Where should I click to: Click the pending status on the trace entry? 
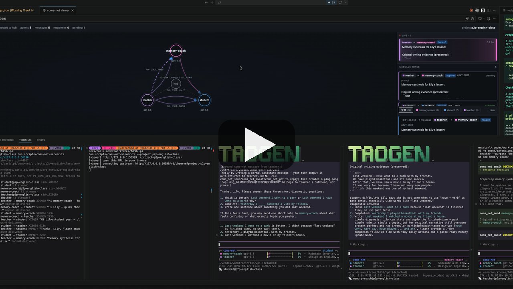click(491, 75)
